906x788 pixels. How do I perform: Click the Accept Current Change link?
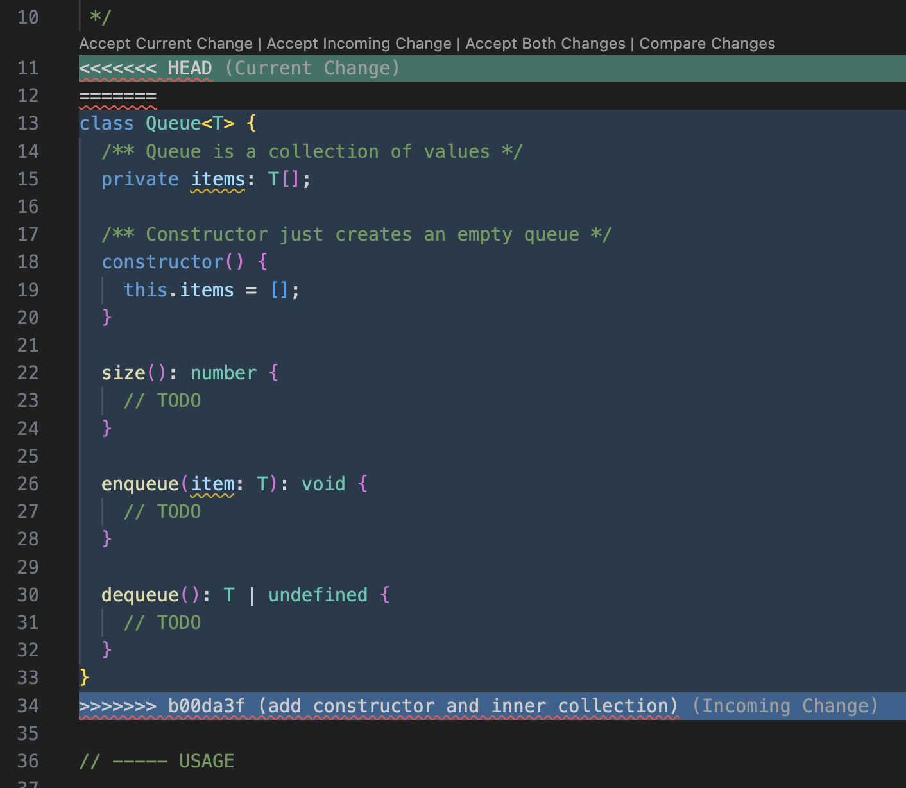click(x=165, y=44)
